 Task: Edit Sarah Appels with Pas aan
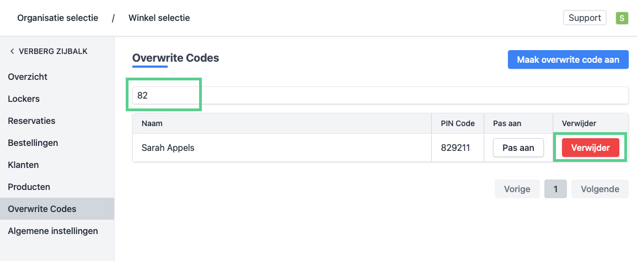click(518, 148)
